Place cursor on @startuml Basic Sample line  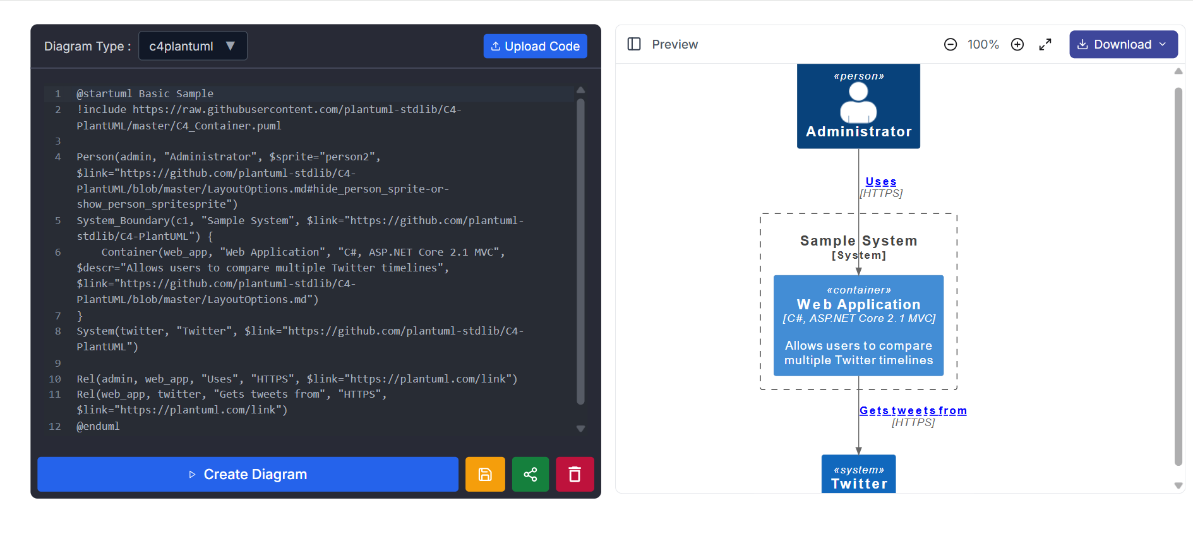pyautogui.click(x=145, y=93)
